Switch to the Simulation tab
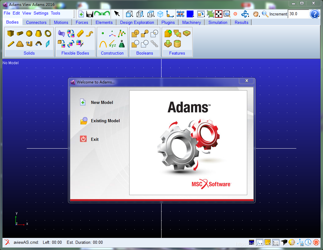The height and width of the screenshot is (250, 323). (218, 22)
